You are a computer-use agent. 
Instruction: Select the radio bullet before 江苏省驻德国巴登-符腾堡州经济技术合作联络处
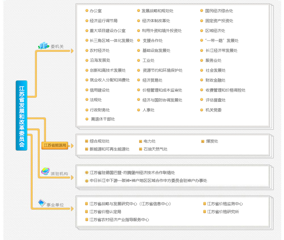(87, 173)
